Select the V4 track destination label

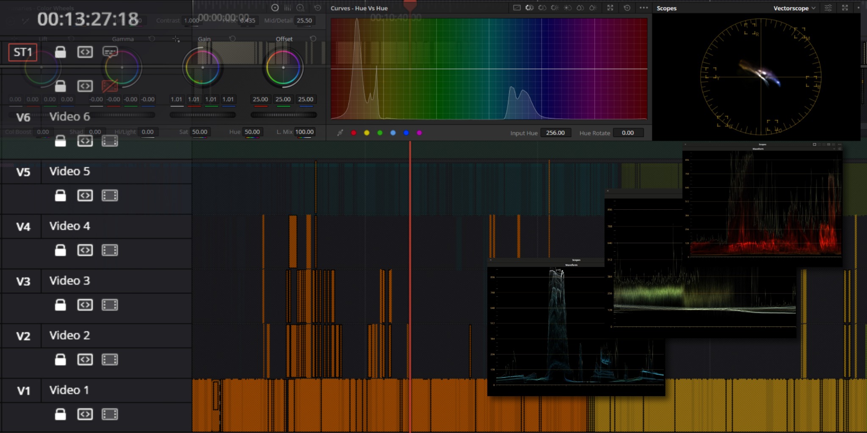tap(23, 227)
